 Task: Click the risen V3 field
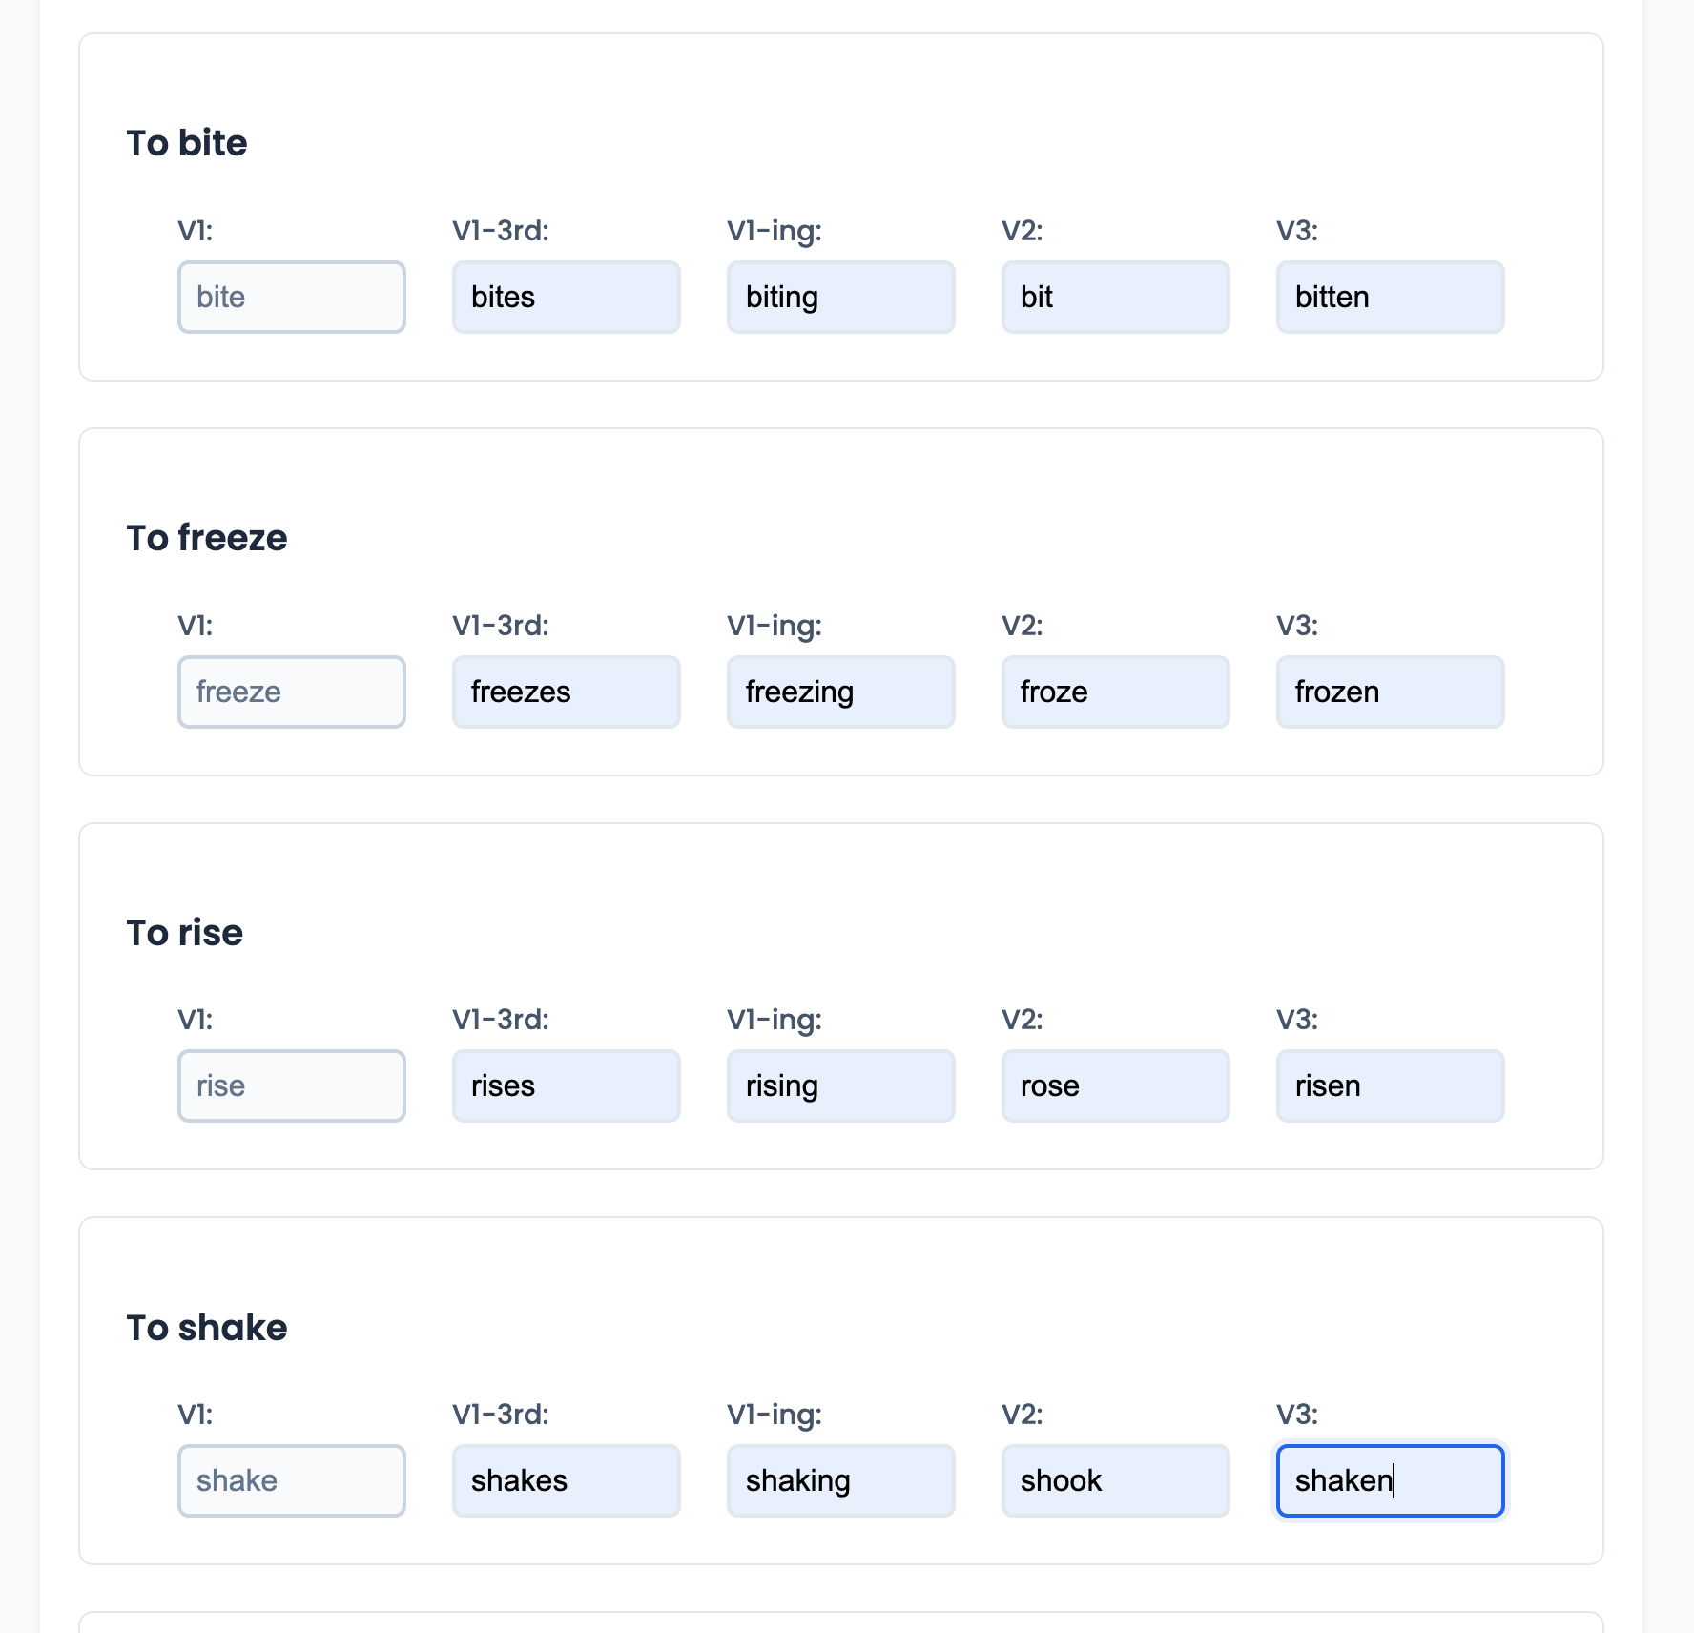(1390, 1085)
